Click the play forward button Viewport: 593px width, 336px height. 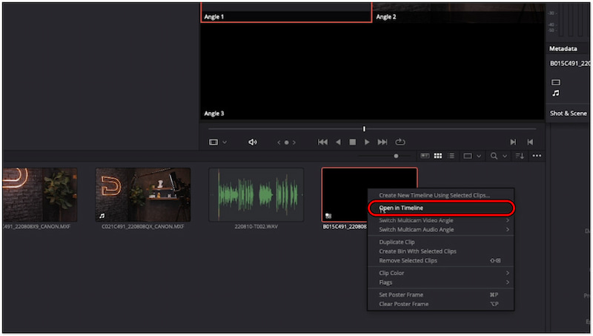367,142
